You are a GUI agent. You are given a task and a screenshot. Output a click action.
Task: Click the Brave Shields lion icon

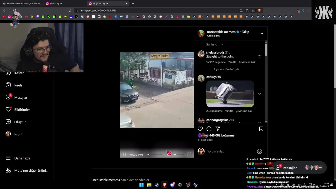click(x=259, y=10)
